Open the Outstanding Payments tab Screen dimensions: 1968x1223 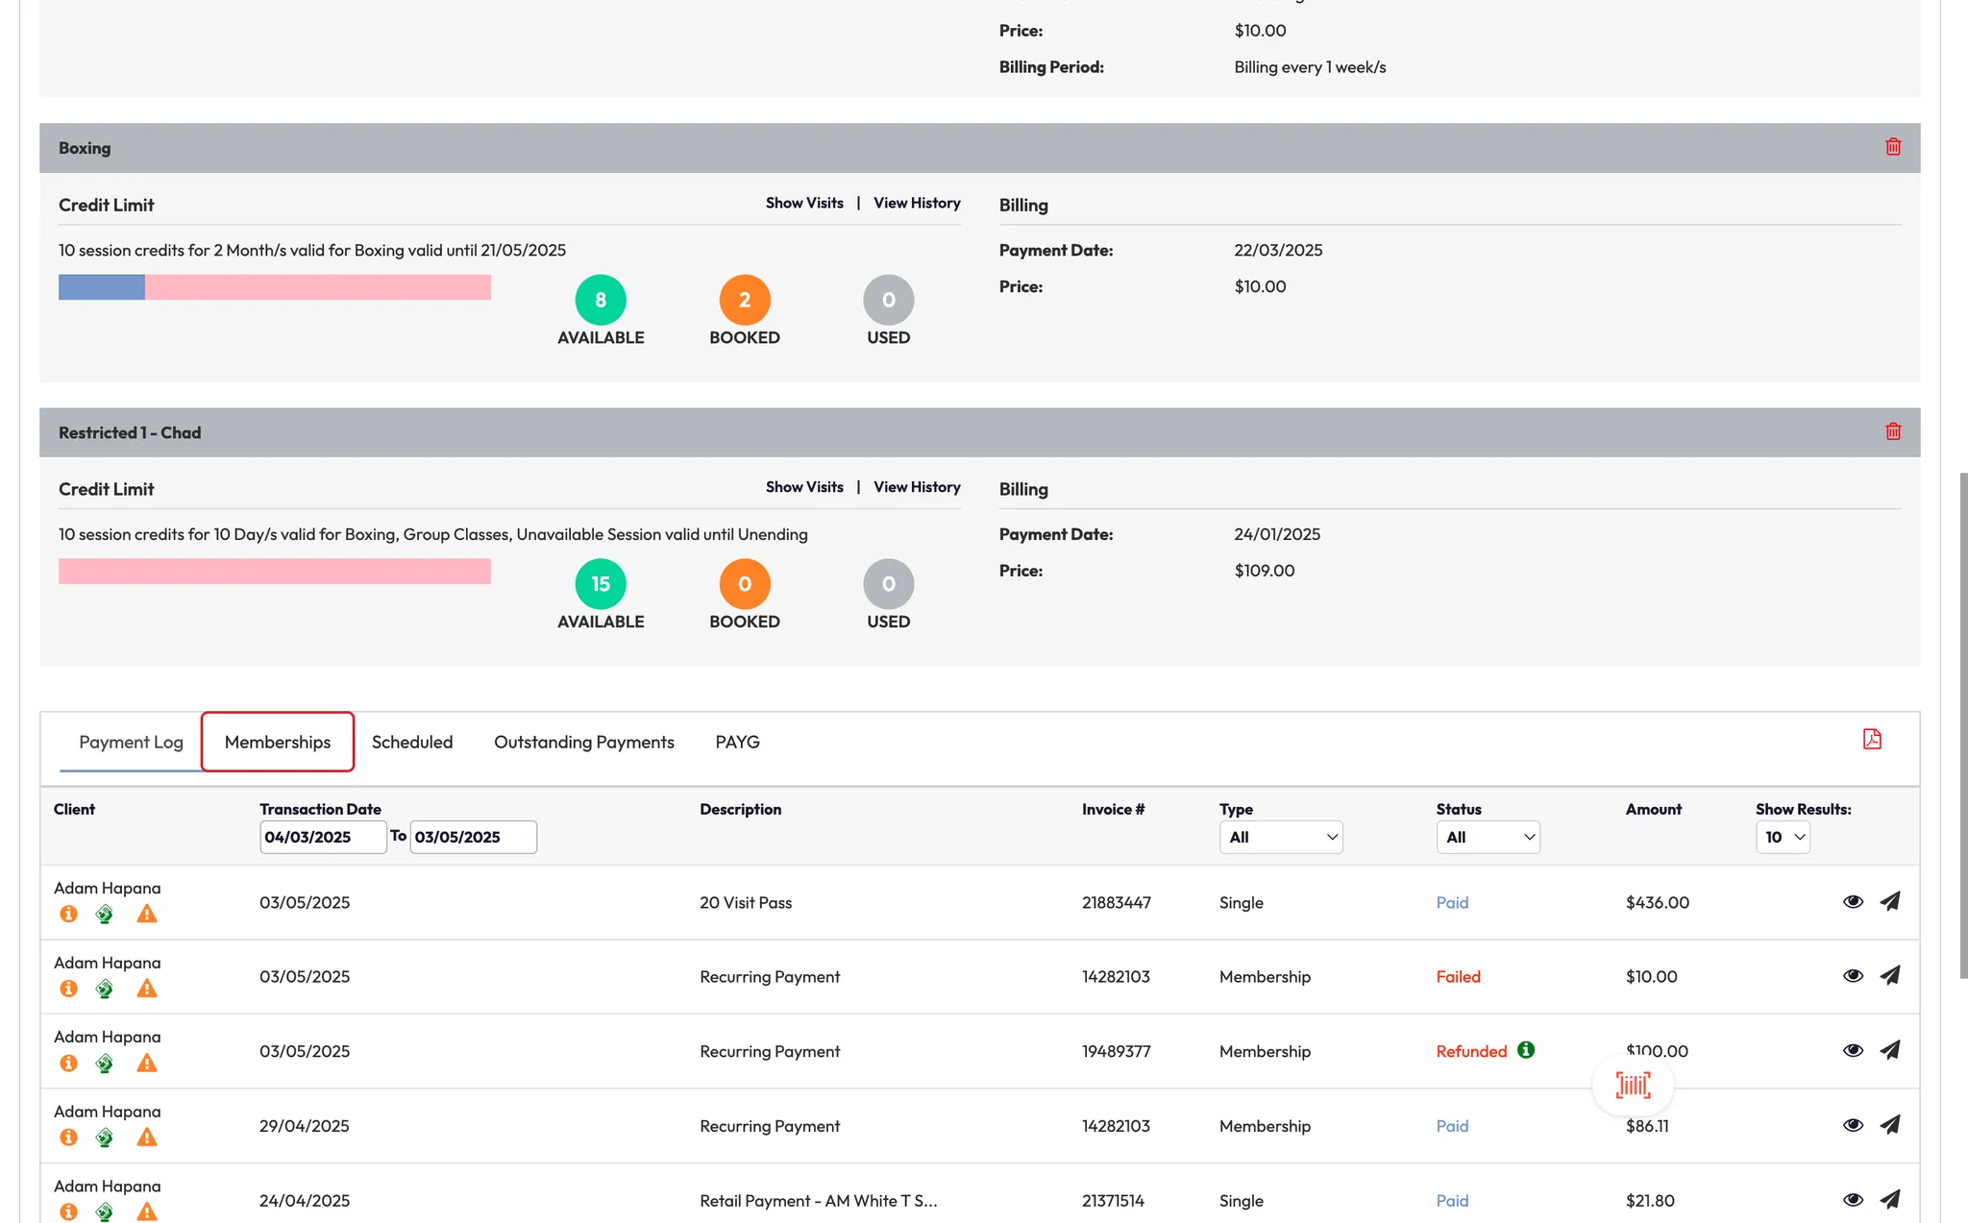click(x=583, y=742)
